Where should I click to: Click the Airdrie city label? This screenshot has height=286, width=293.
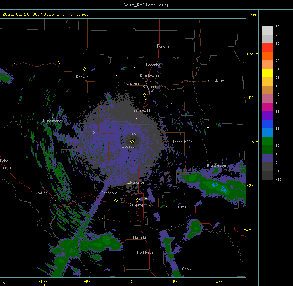[x=137, y=182]
